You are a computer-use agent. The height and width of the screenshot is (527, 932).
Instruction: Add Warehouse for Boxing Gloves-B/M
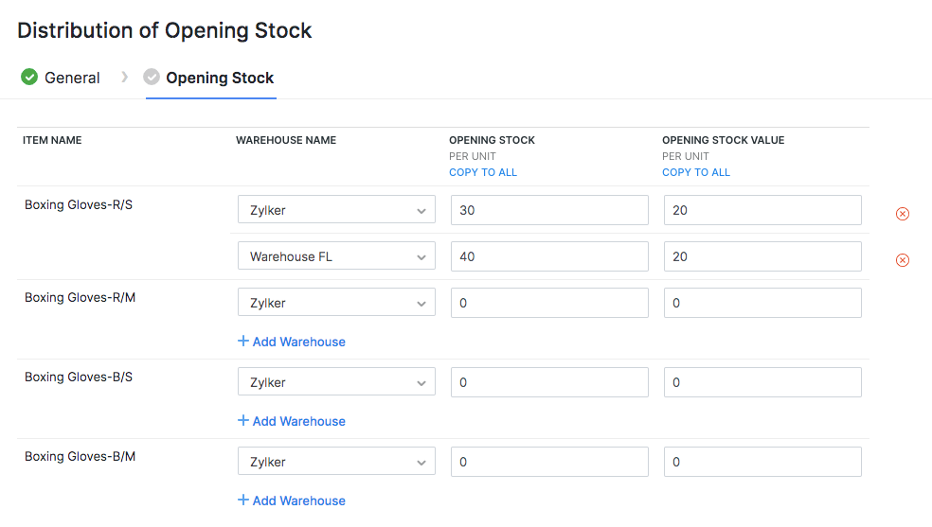click(x=292, y=501)
